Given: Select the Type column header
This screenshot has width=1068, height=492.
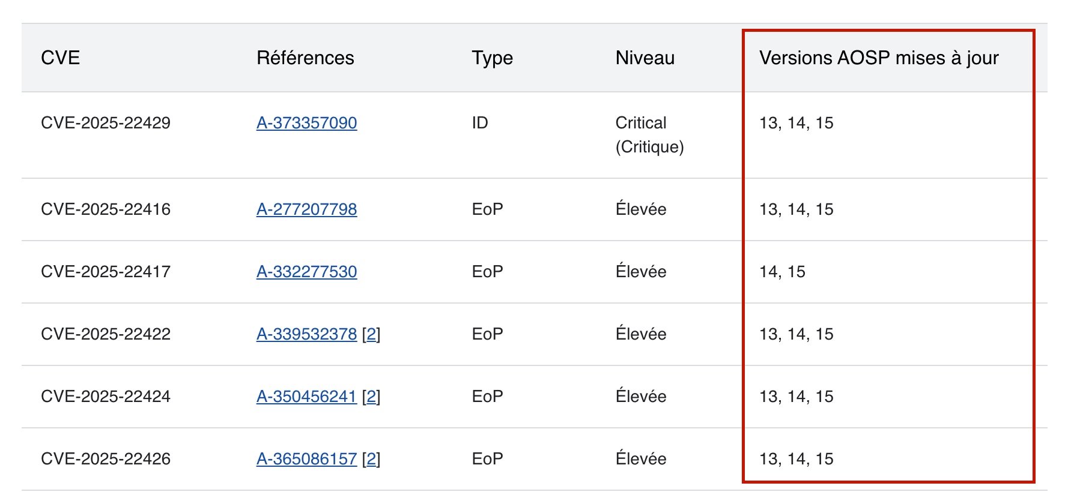Looking at the screenshot, I should [492, 58].
